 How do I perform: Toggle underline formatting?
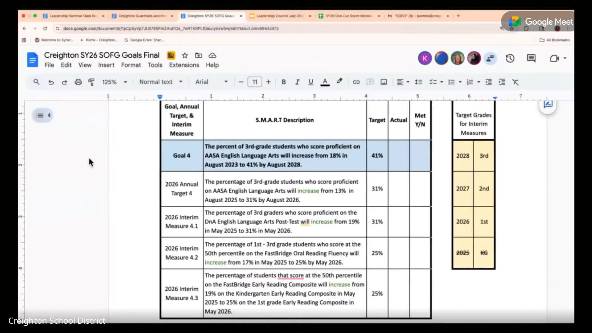[x=311, y=82]
